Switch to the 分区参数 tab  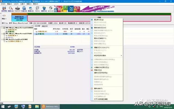click(x=37, y=26)
